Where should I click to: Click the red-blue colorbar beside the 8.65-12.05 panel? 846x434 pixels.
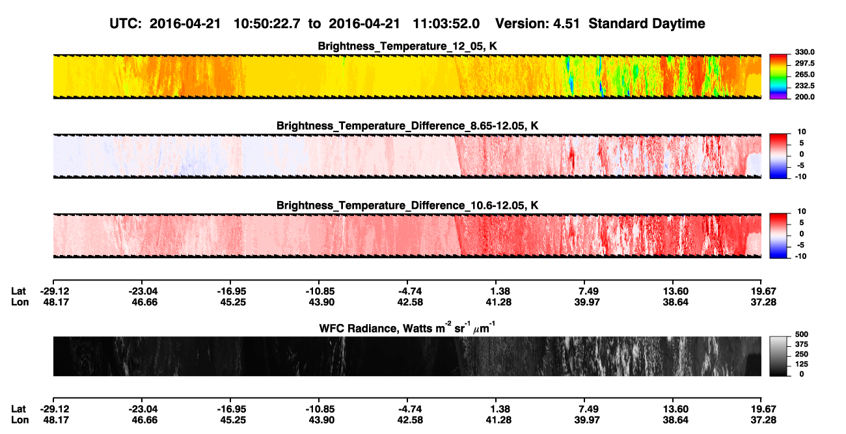pyautogui.click(x=778, y=156)
